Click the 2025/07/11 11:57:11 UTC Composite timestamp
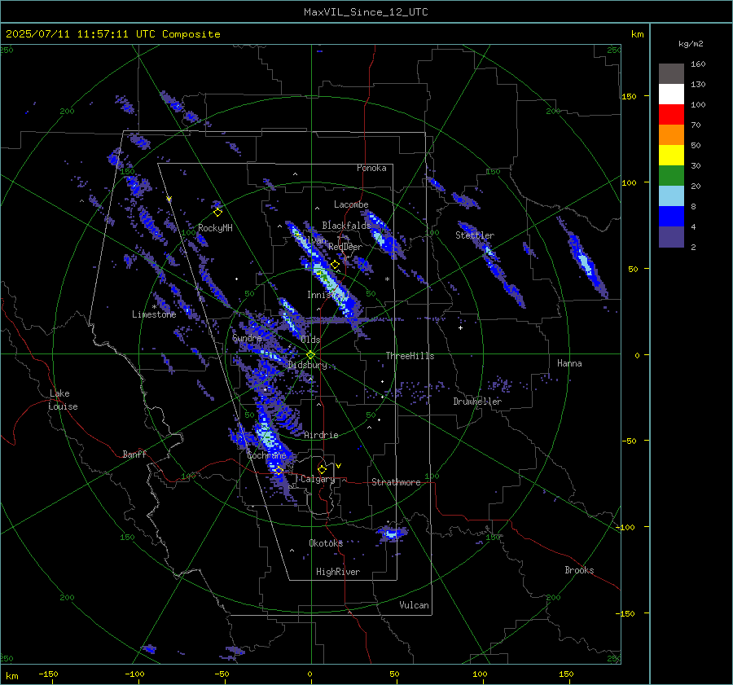Image resolution: width=733 pixels, height=685 pixels. [x=112, y=34]
